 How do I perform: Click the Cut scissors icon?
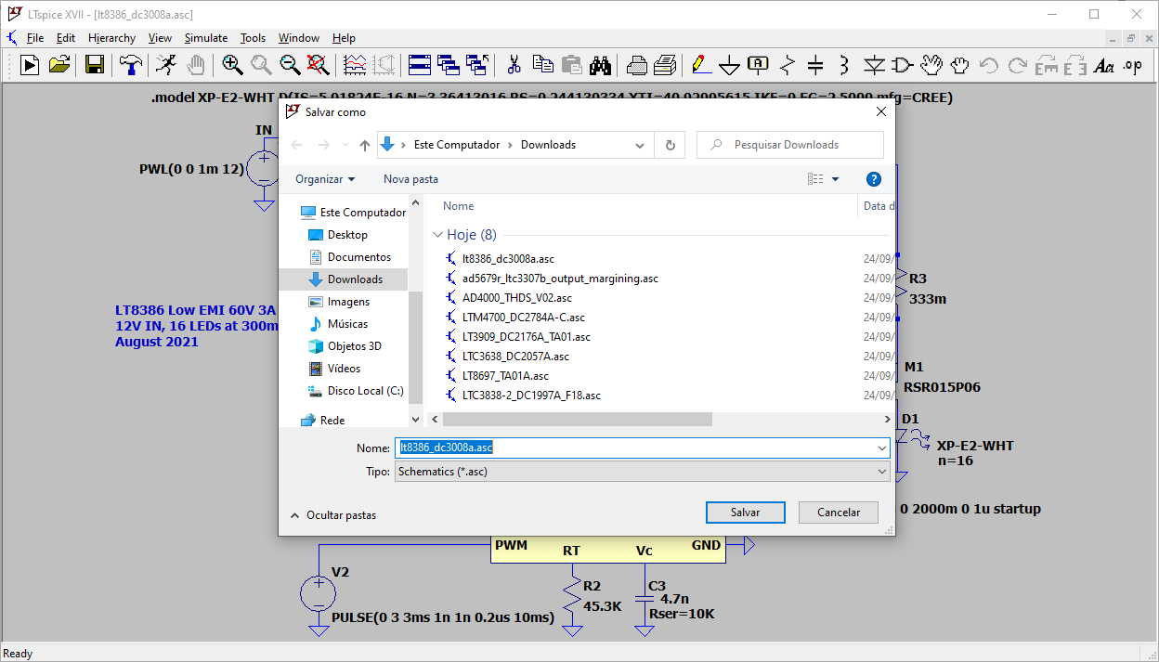click(x=514, y=65)
